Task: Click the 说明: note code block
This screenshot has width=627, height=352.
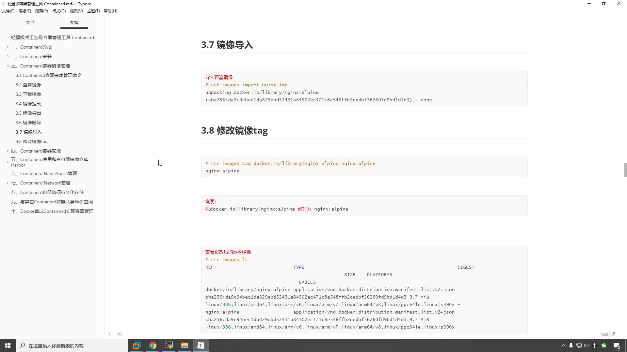Action: (364, 205)
